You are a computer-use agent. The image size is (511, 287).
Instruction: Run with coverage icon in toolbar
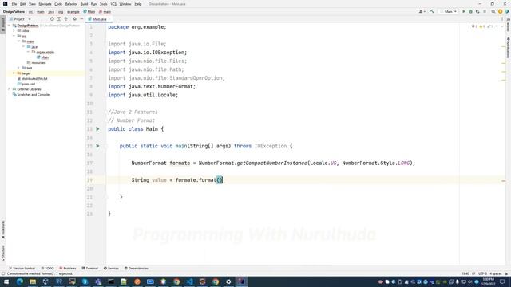point(477,11)
